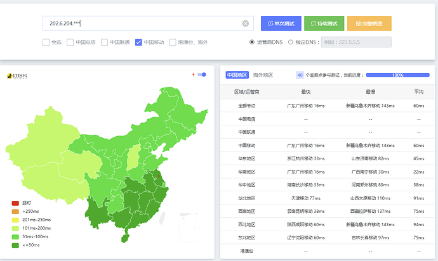Clear the IP address input with the X icon
Image resolution: width=438 pixels, height=261 pixels.
(x=246, y=23)
